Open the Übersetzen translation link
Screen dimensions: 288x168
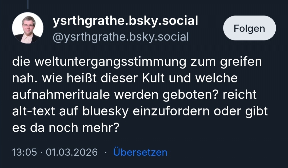tap(140, 152)
